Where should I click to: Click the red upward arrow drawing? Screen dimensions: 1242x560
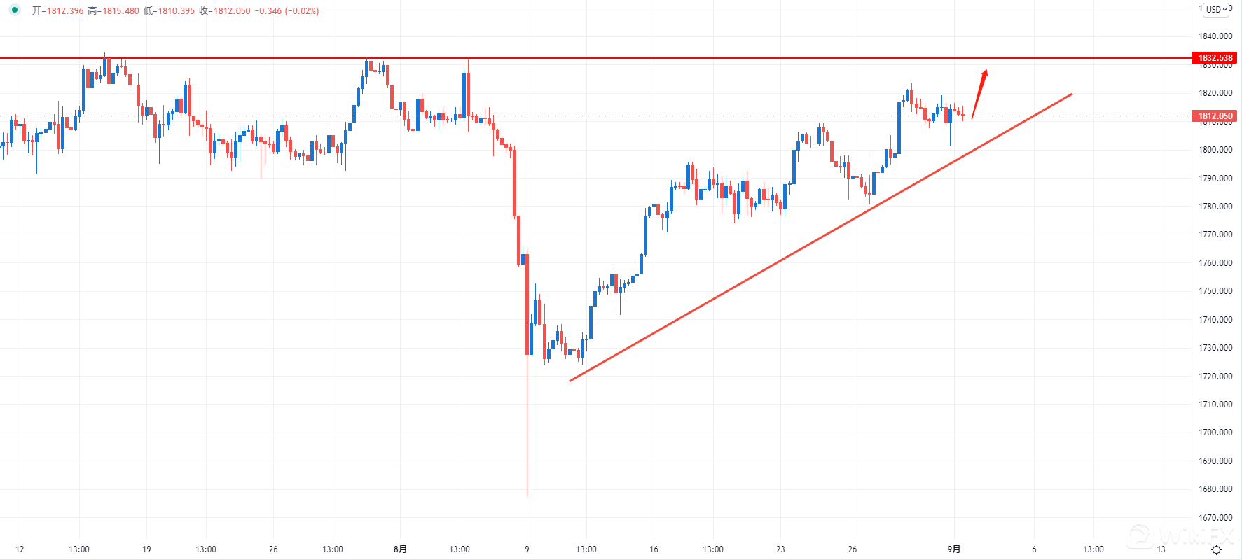[x=979, y=94]
